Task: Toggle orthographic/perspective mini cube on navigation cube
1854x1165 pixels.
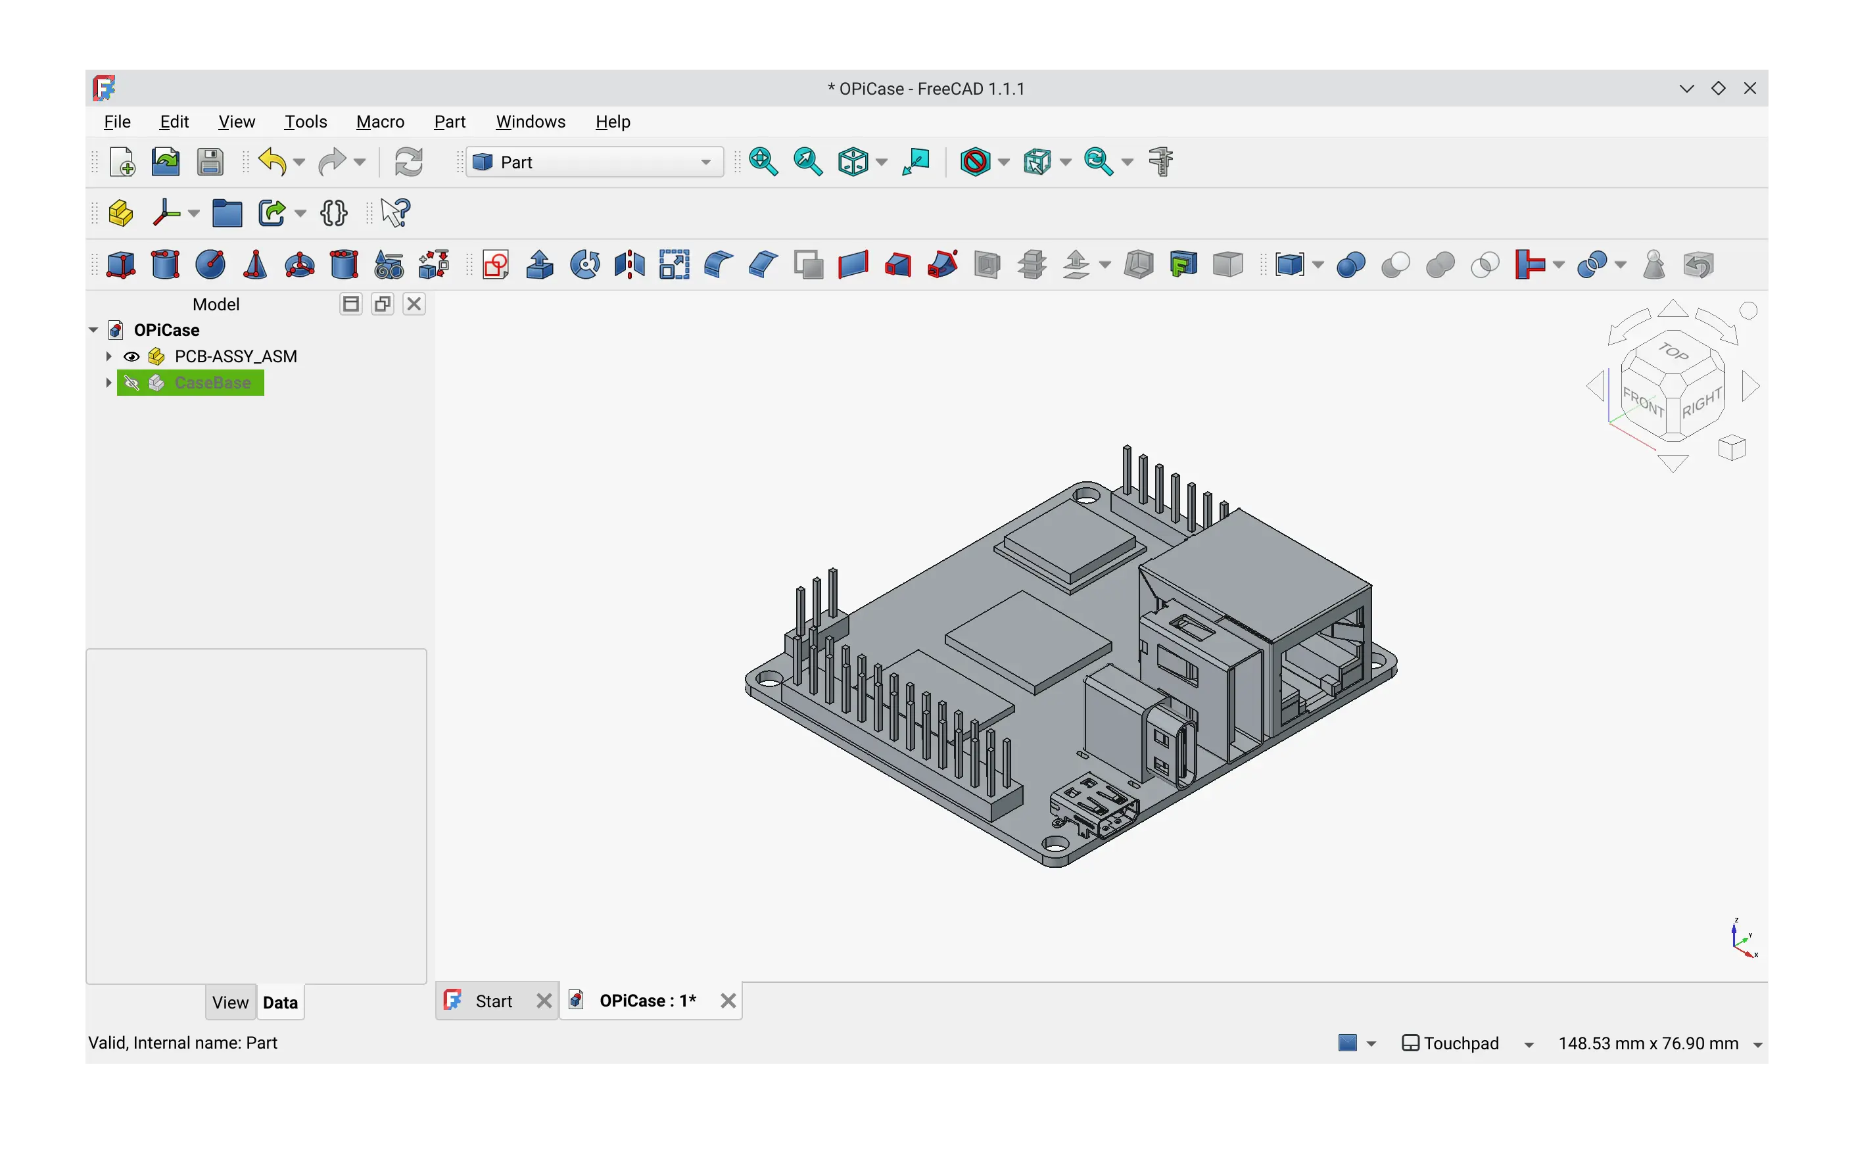Action: (x=1732, y=448)
